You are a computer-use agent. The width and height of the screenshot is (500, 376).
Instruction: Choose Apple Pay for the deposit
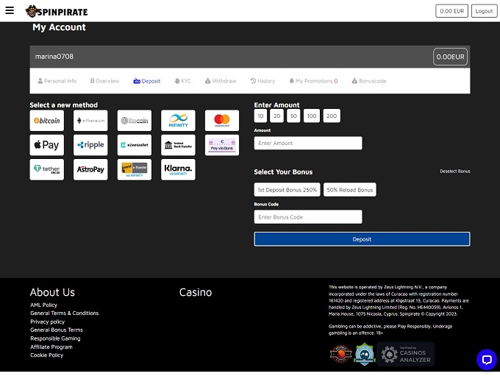click(47, 145)
